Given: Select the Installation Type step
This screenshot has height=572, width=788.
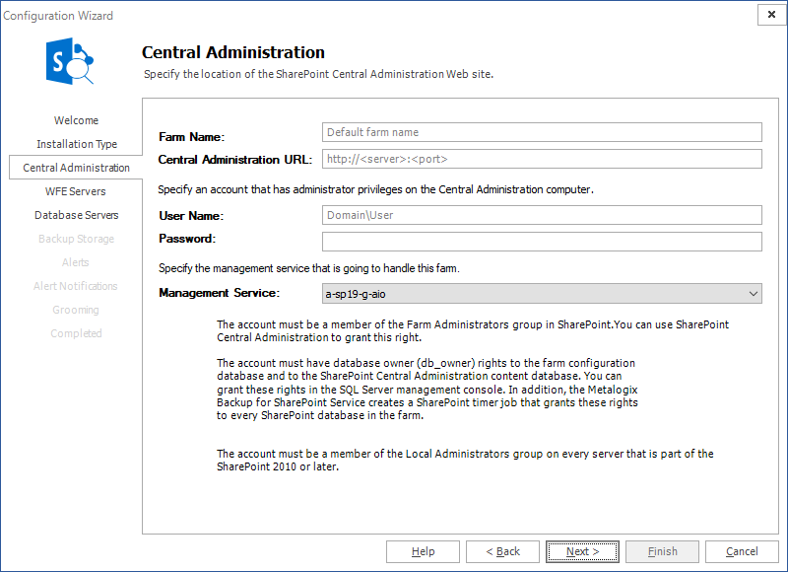Looking at the screenshot, I should [x=76, y=144].
